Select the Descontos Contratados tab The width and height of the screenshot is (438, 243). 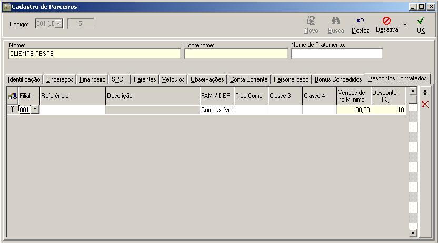click(x=397, y=78)
